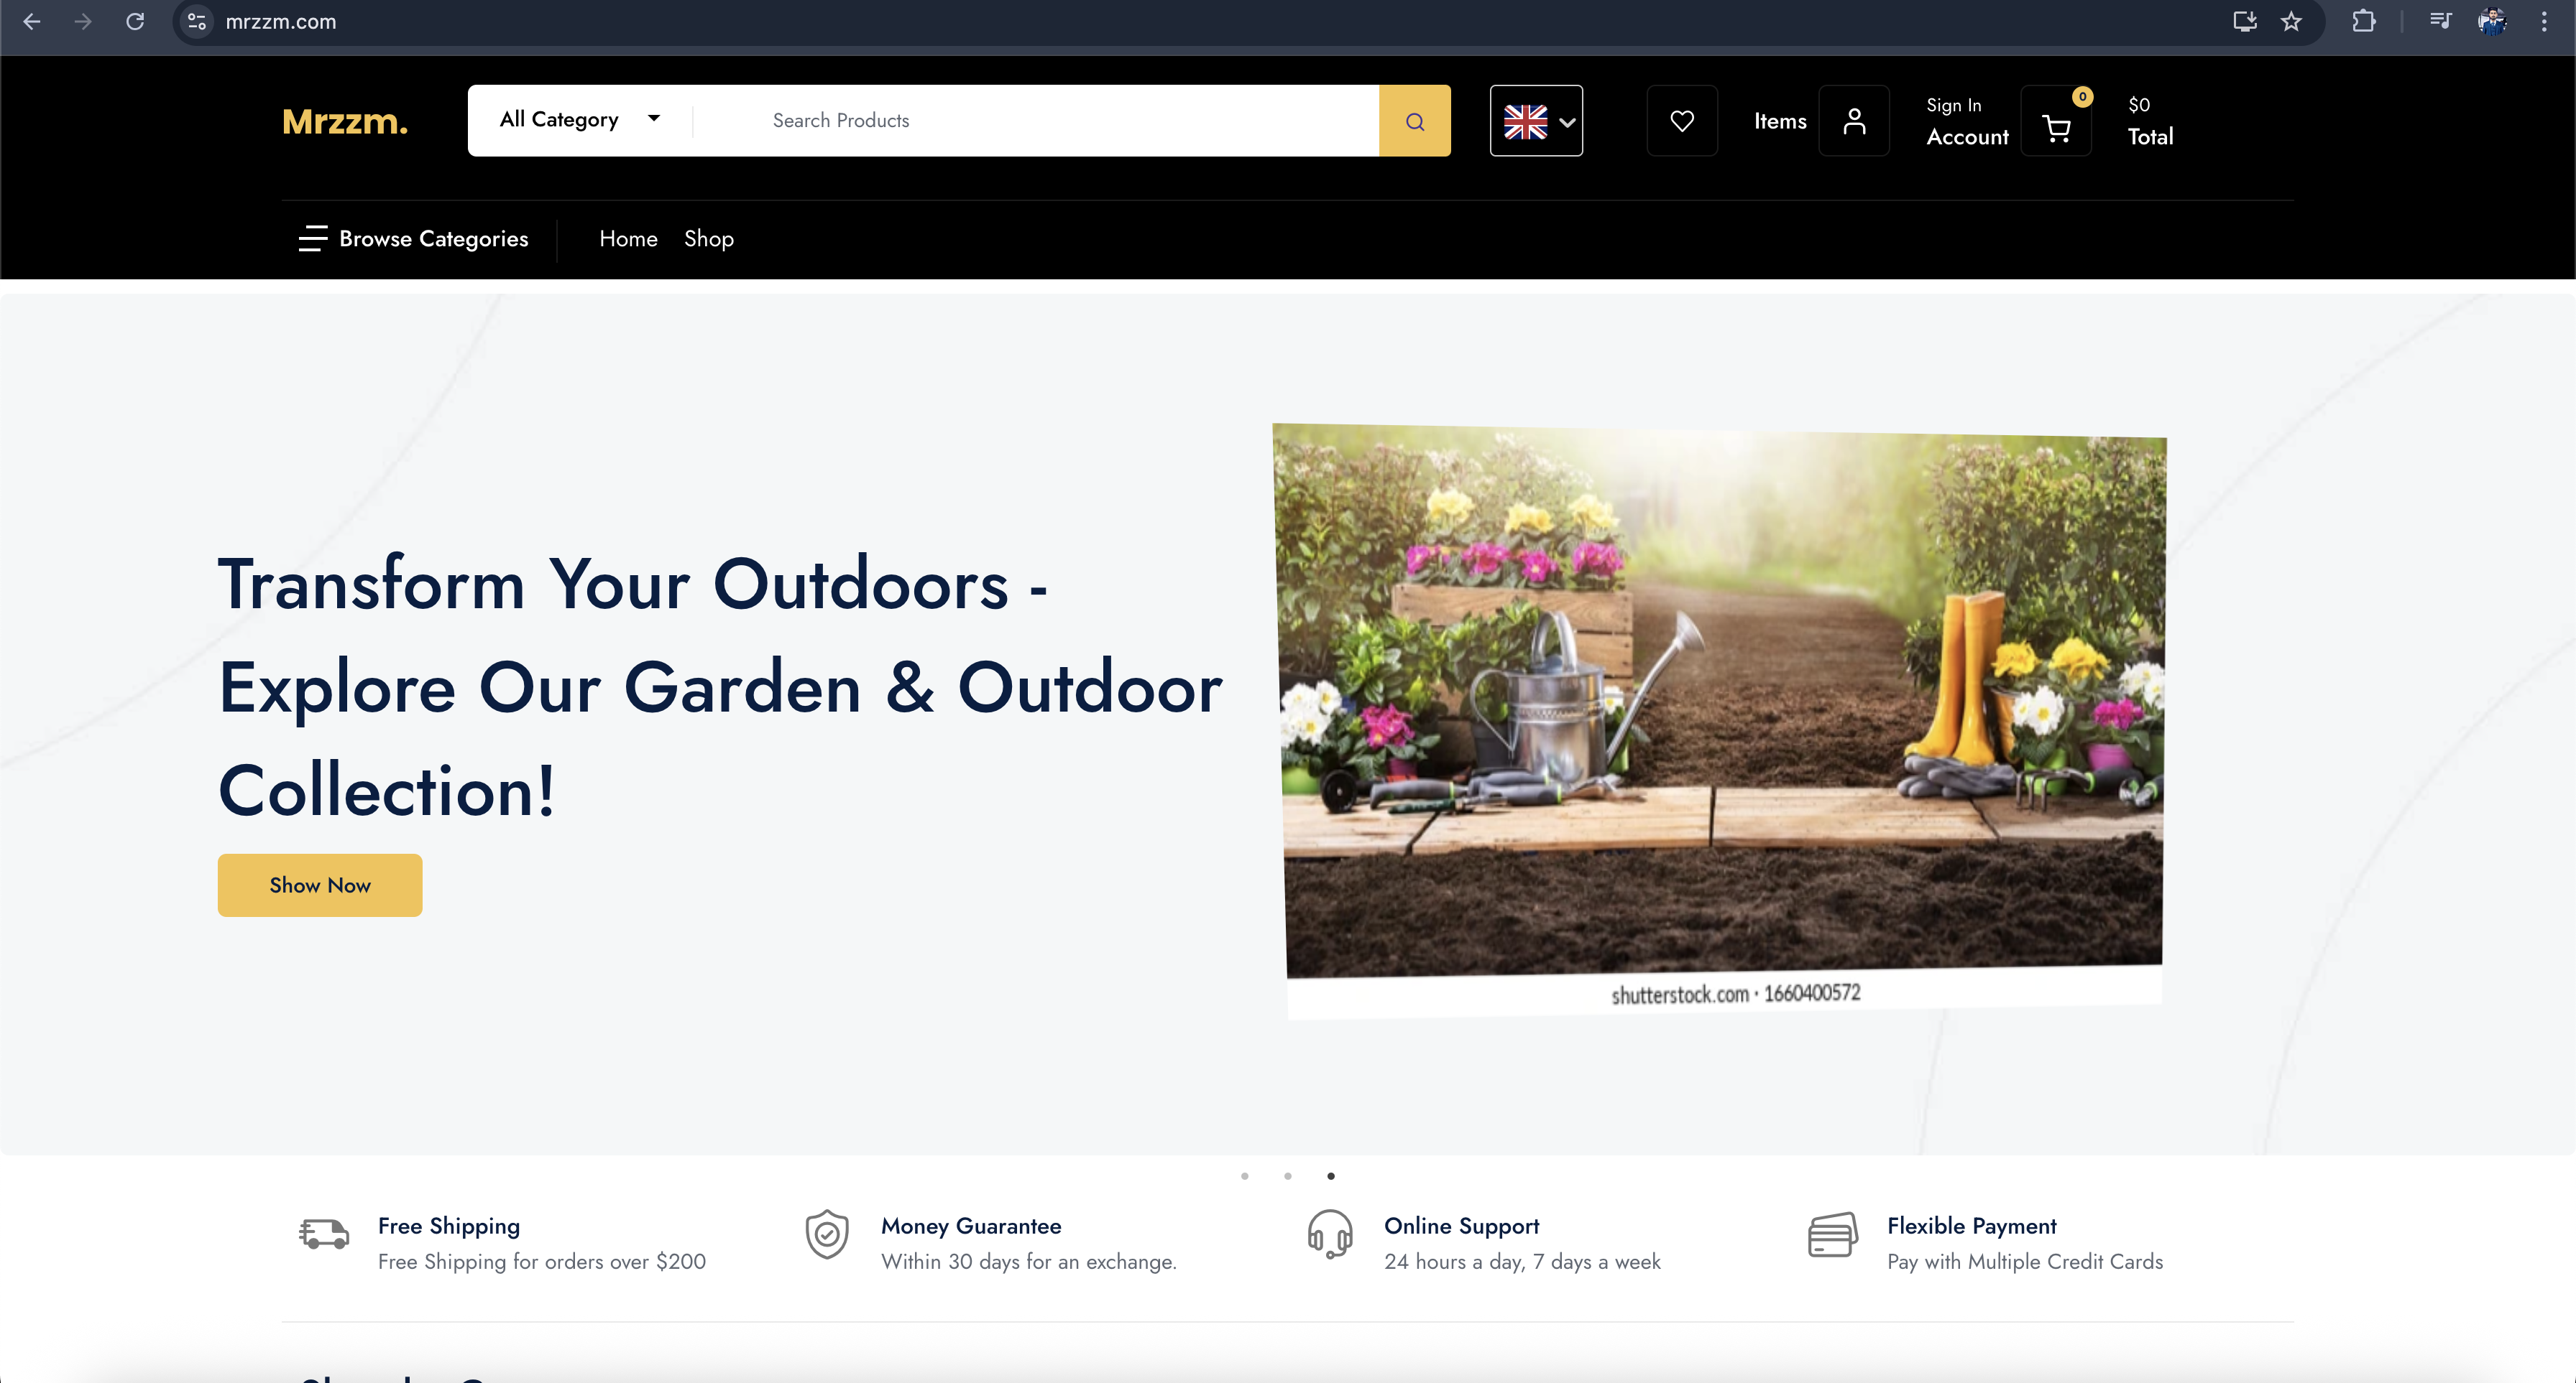Select the third carousel slide dot
Image resolution: width=2576 pixels, height=1383 pixels.
pos(1331,1176)
